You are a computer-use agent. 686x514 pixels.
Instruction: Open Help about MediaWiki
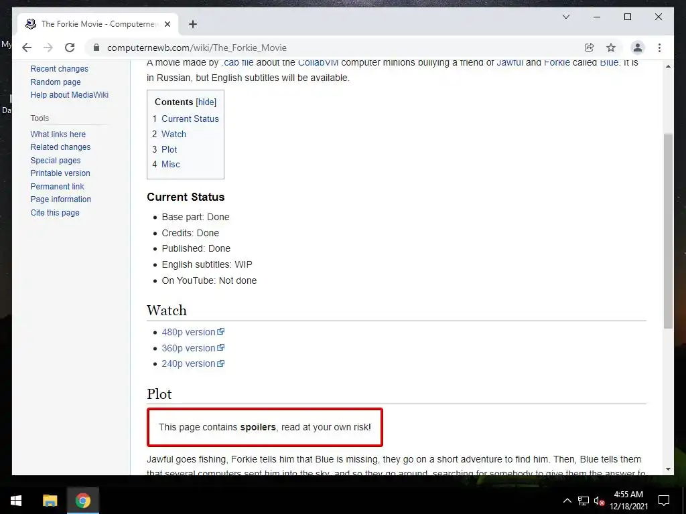(x=70, y=95)
